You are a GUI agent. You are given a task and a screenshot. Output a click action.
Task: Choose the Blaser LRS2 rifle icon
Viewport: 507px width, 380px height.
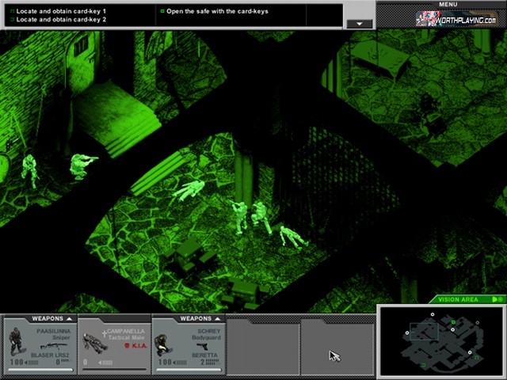click(x=52, y=347)
